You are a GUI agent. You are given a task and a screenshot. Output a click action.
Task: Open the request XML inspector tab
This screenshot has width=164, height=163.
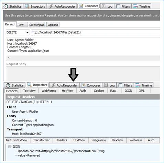tap(142, 91)
